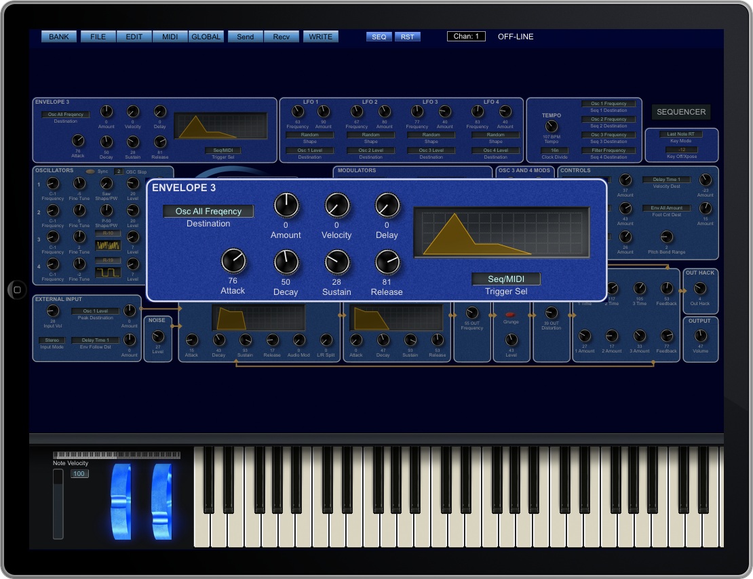Click the Amount knob in enlarged Envelope 3 popup
Screen dimensions: 753x579
pos(286,205)
